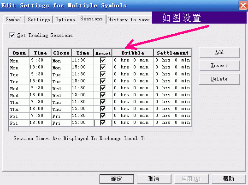Toggle Reset for Thu 9:30 session
Viewport: 248px width, 185px height.
point(103,102)
